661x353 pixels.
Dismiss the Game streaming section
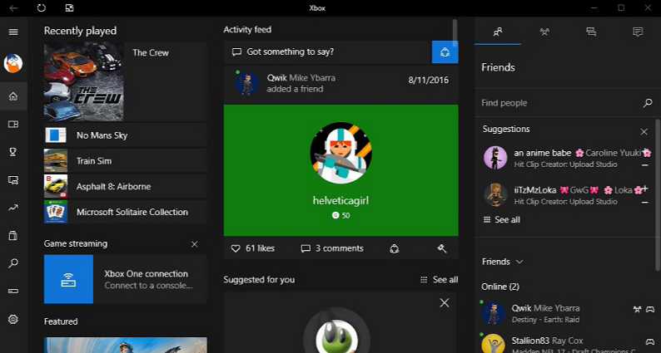click(x=194, y=244)
